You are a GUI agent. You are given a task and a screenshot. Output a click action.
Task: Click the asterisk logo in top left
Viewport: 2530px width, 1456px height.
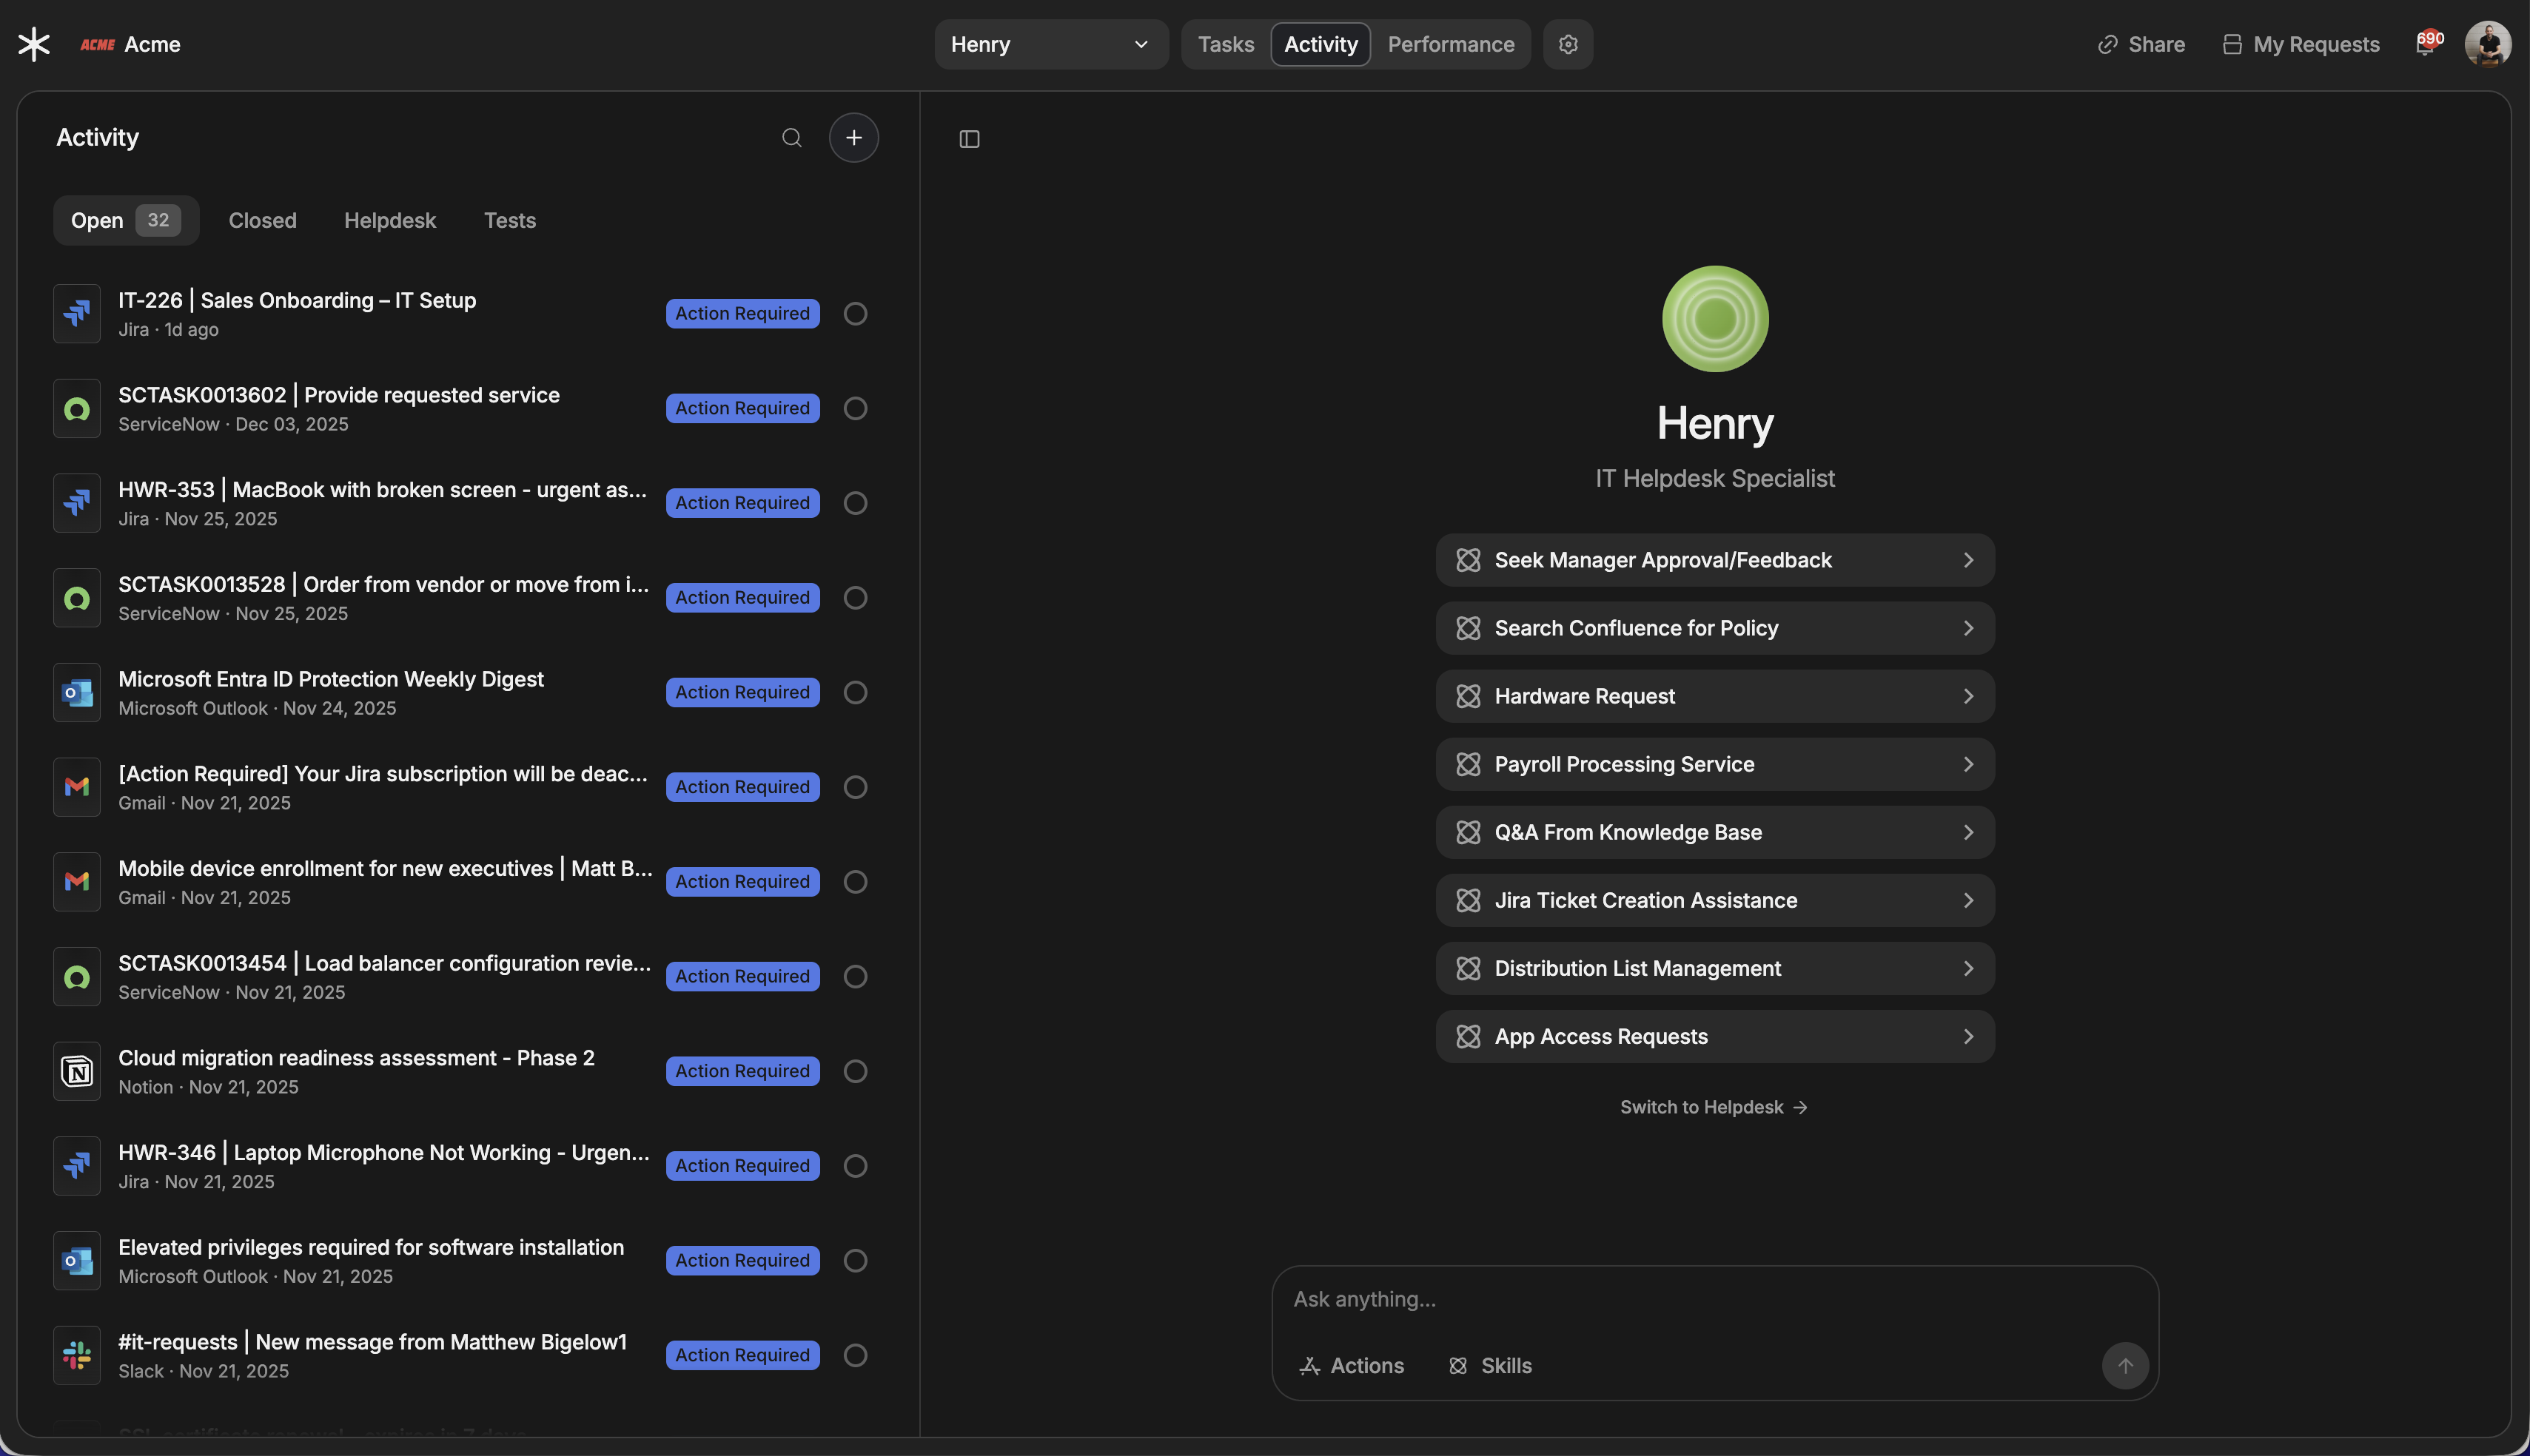click(34, 44)
